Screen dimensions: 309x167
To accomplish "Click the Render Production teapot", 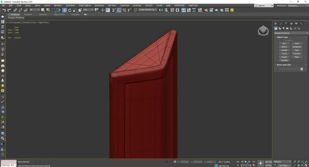I will coord(217,10).
